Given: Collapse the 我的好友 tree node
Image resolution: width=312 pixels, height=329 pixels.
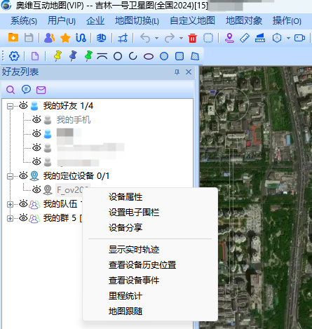Looking at the screenshot, I should click(x=10, y=106).
